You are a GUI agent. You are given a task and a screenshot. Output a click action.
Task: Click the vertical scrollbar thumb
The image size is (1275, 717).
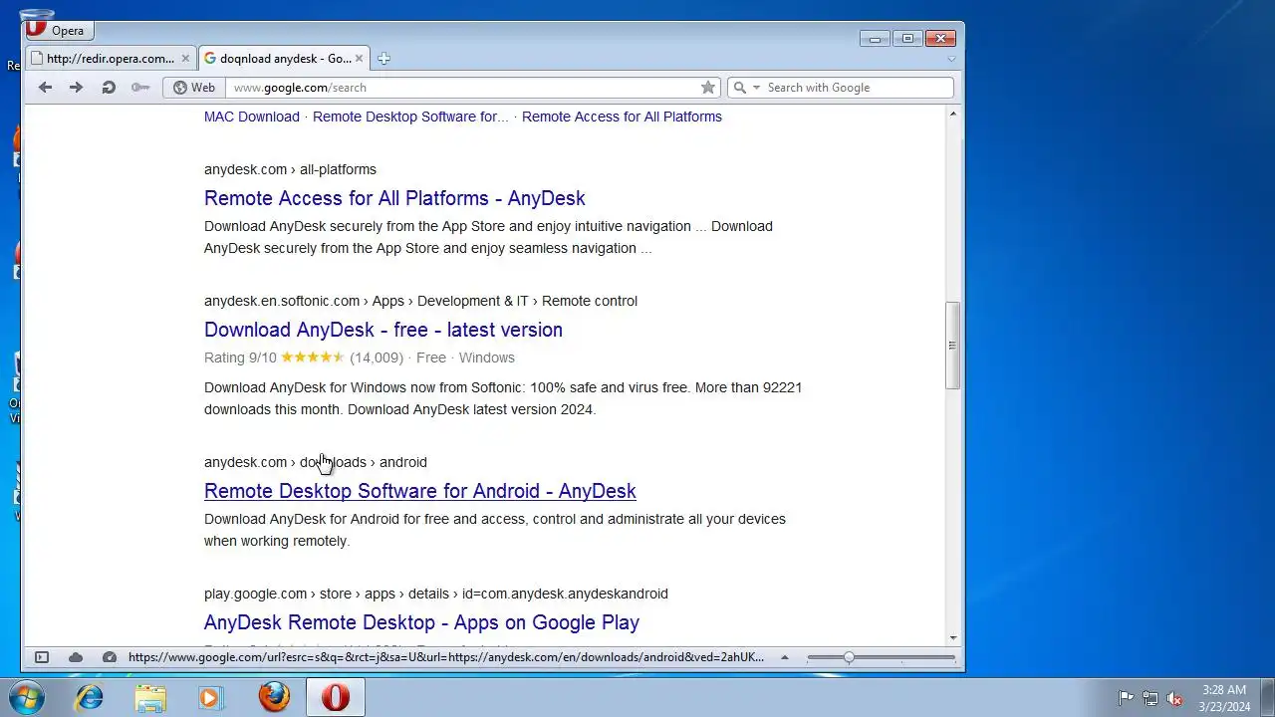click(x=952, y=346)
